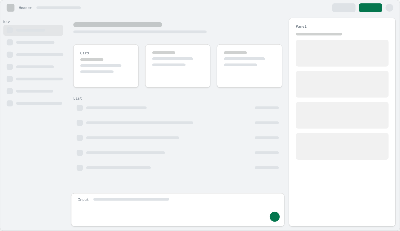
Task: Open the card labeled Card
Action: 106,66
